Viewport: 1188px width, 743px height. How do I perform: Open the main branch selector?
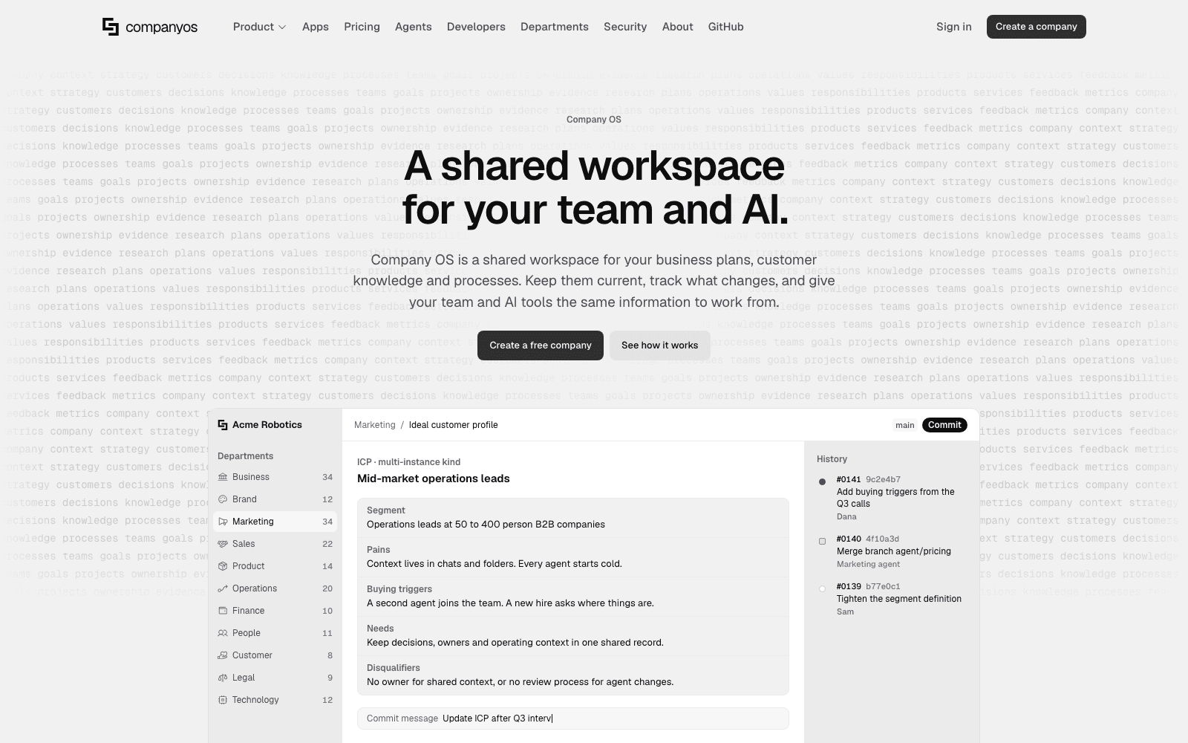coord(904,425)
